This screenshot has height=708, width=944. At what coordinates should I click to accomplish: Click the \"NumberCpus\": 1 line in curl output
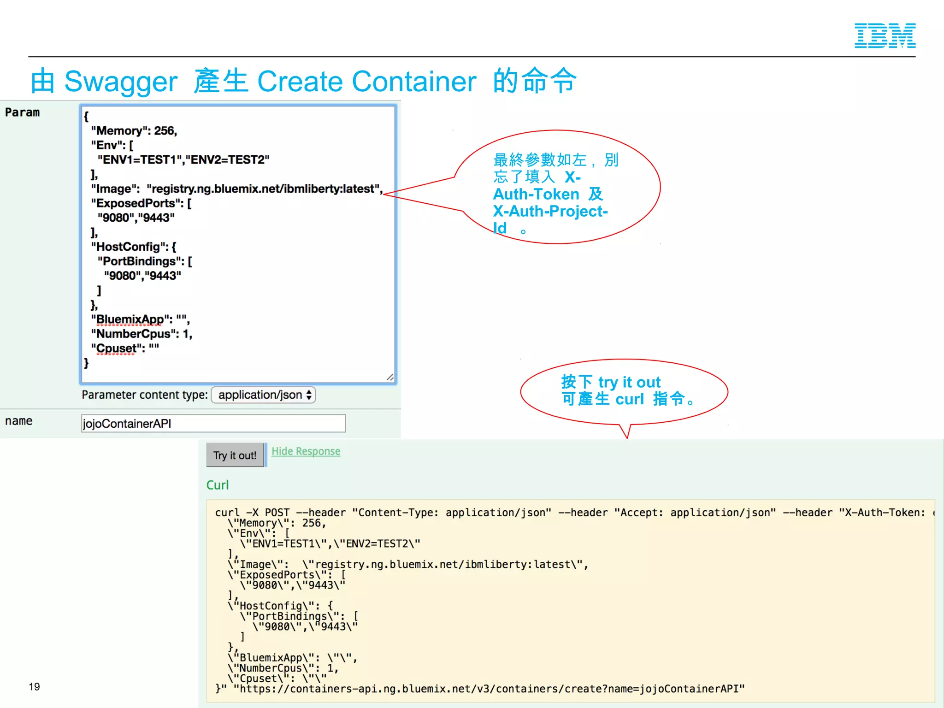(283, 668)
